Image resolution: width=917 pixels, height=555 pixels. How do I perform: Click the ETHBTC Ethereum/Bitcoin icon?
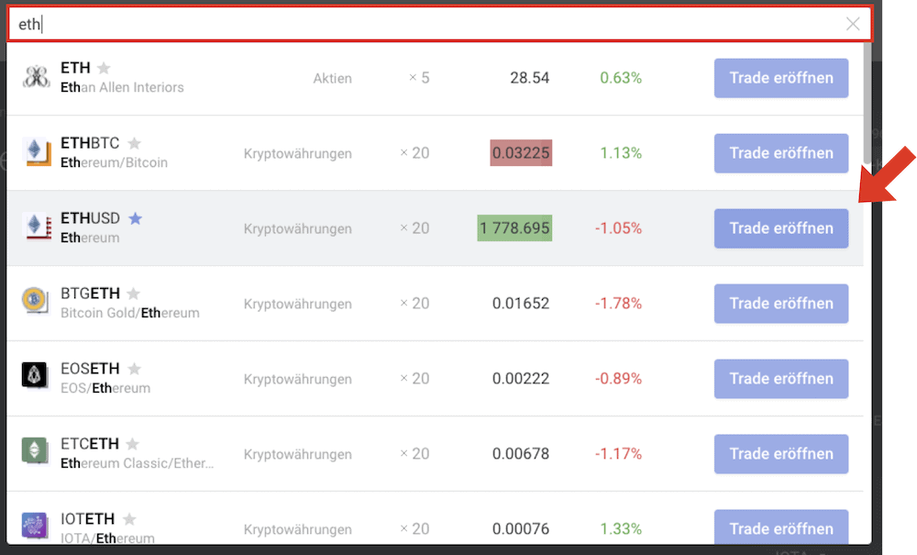click(x=36, y=152)
